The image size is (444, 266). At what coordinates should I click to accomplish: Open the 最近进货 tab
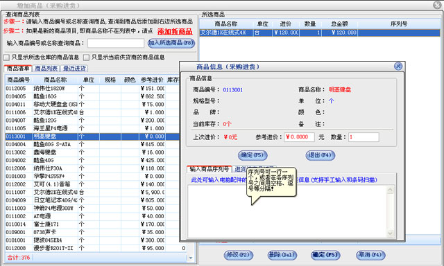click(74, 69)
